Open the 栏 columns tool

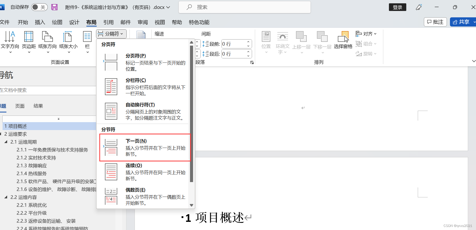(x=87, y=42)
